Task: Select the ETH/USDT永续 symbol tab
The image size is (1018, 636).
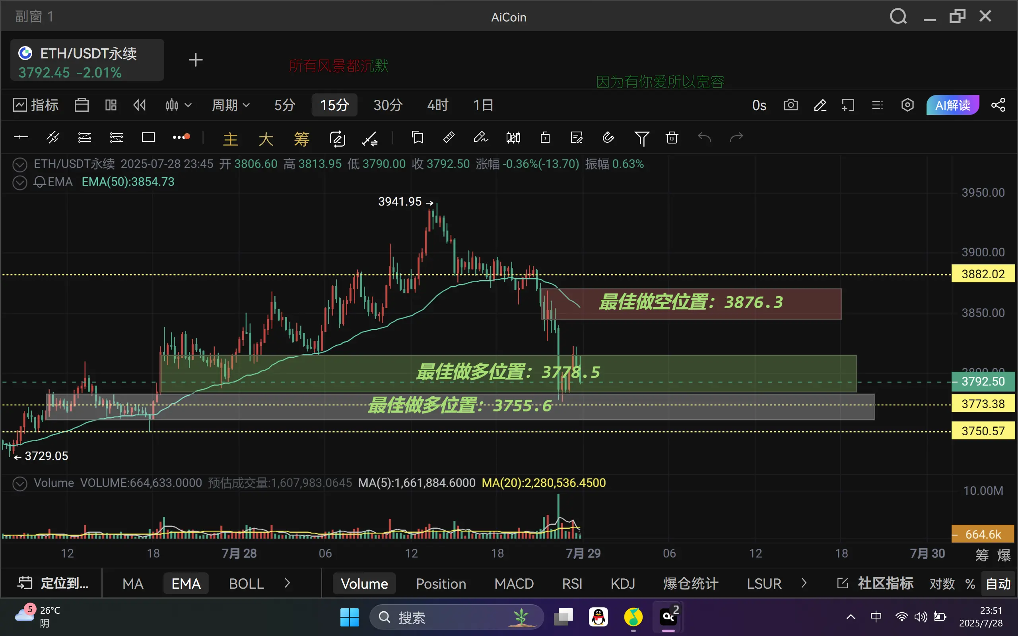Action: coord(87,60)
